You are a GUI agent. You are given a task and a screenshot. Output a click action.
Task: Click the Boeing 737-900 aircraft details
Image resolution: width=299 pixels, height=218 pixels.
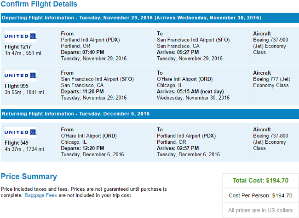click(270, 46)
